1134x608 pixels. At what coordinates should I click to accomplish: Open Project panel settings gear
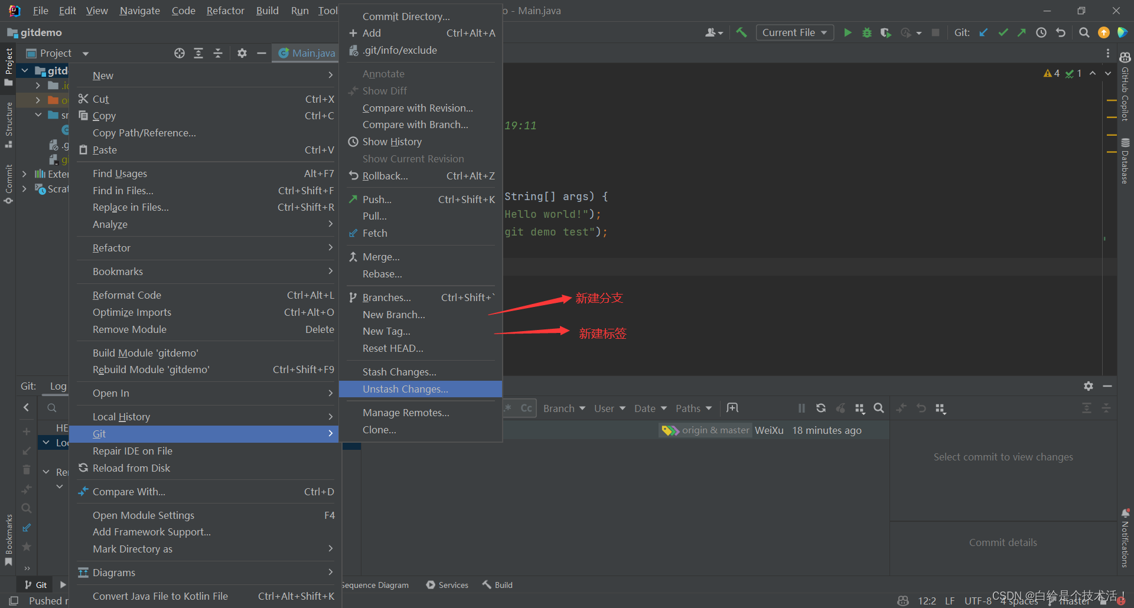pyautogui.click(x=242, y=53)
